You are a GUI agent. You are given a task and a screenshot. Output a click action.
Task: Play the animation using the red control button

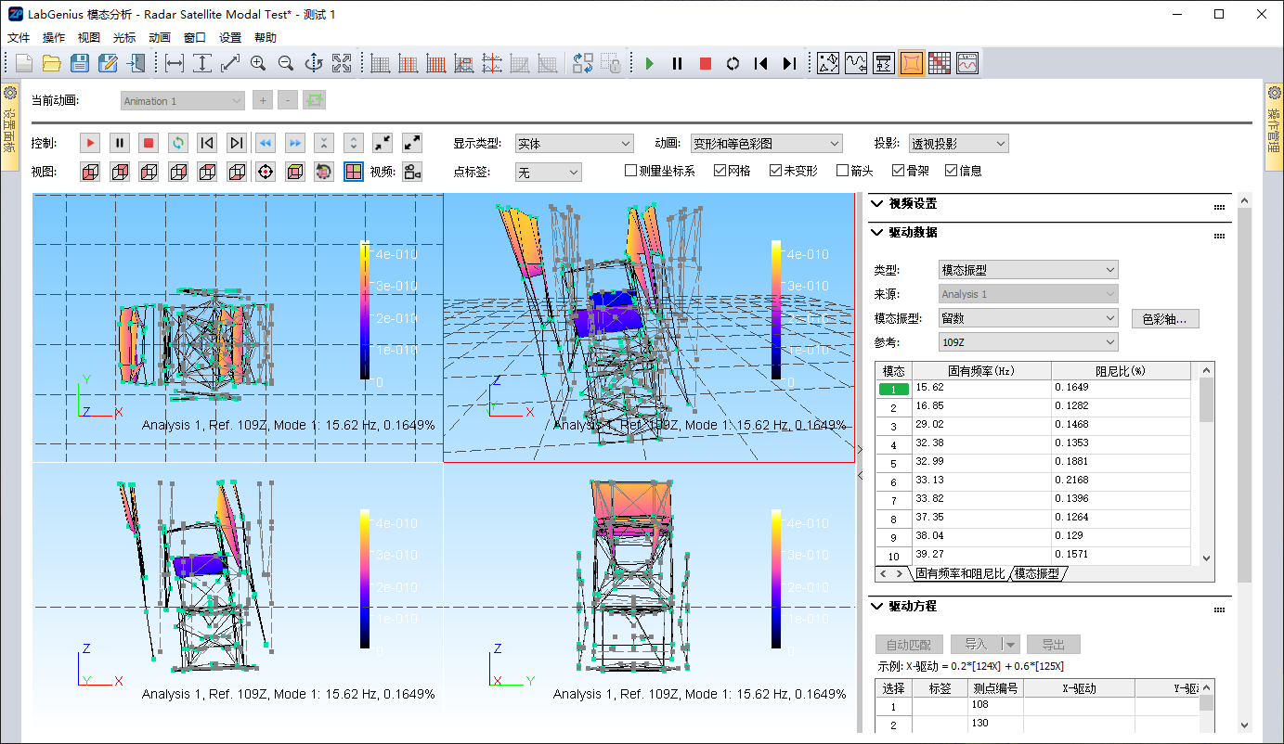coord(90,143)
